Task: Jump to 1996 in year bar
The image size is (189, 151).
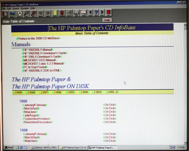Action: tap(57, 93)
